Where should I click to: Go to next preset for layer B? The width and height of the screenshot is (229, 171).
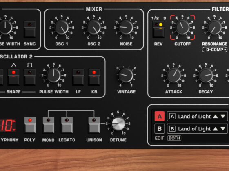coord(223,129)
